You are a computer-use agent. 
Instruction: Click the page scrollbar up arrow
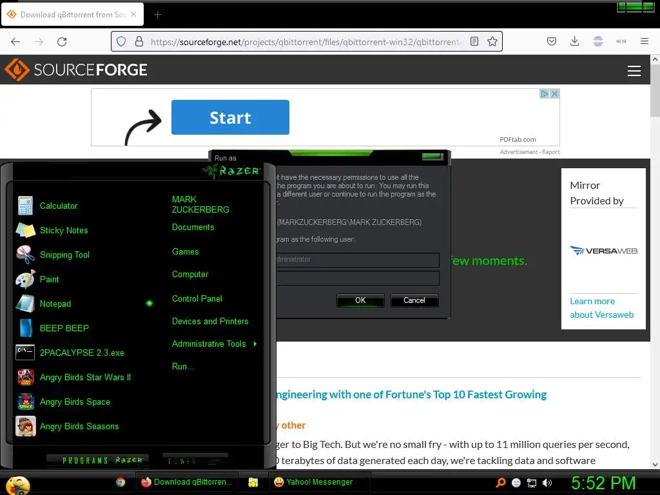point(655,59)
